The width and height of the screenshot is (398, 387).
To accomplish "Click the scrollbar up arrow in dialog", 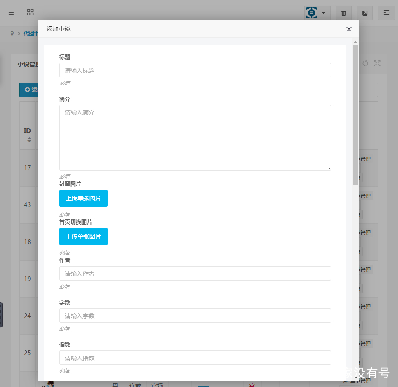I will tap(355, 42).
